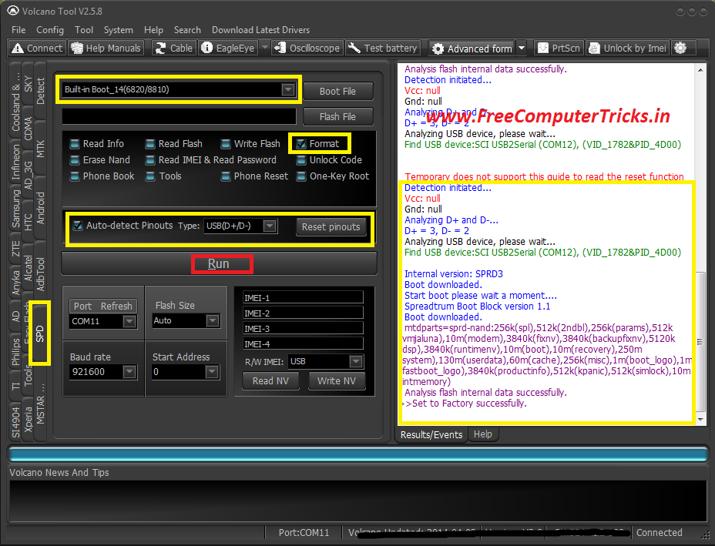Enable the Unlock Code checkbox
This screenshot has width=715, height=546.
[x=301, y=160]
